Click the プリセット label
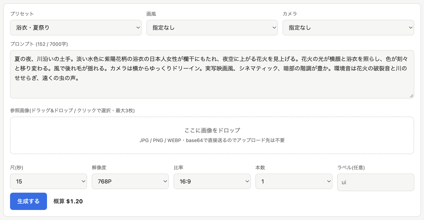424x220 pixels. pos(22,14)
